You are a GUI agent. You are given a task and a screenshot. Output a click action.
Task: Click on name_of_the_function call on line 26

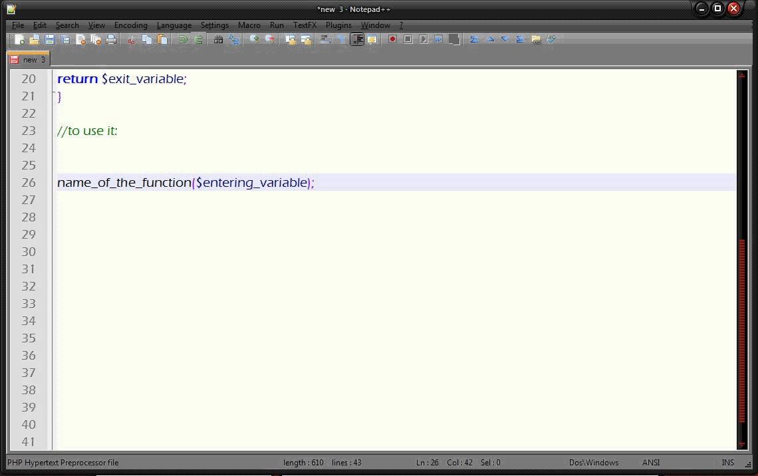pyautogui.click(x=186, y=183)
